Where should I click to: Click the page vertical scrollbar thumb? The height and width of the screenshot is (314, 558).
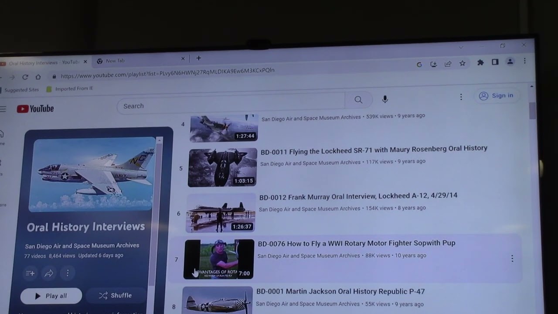pos(532,110)
